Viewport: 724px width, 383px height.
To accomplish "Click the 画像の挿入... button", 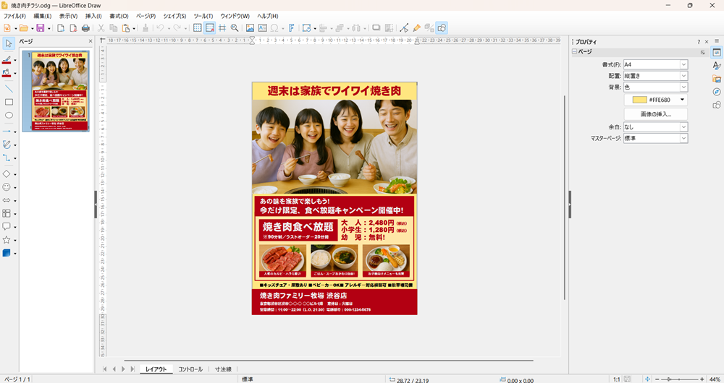I will click(655, 114).
